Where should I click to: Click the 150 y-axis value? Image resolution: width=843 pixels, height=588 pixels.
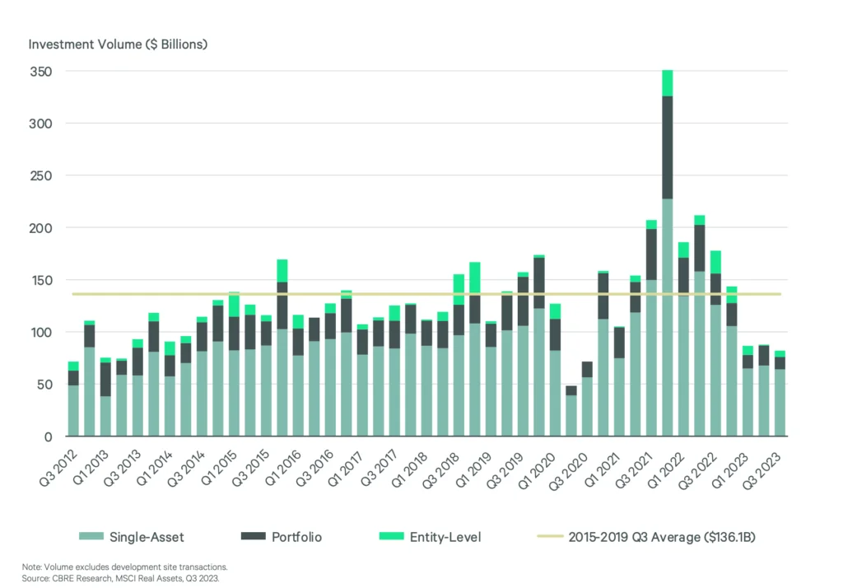pyautogui.click(x=41, y=280)
